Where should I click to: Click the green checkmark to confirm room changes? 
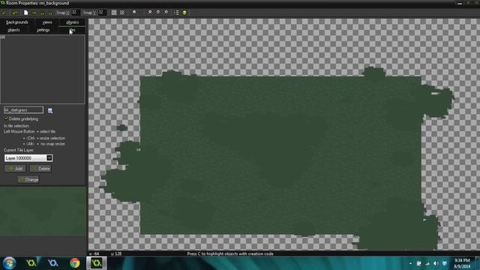pos(4,13)
